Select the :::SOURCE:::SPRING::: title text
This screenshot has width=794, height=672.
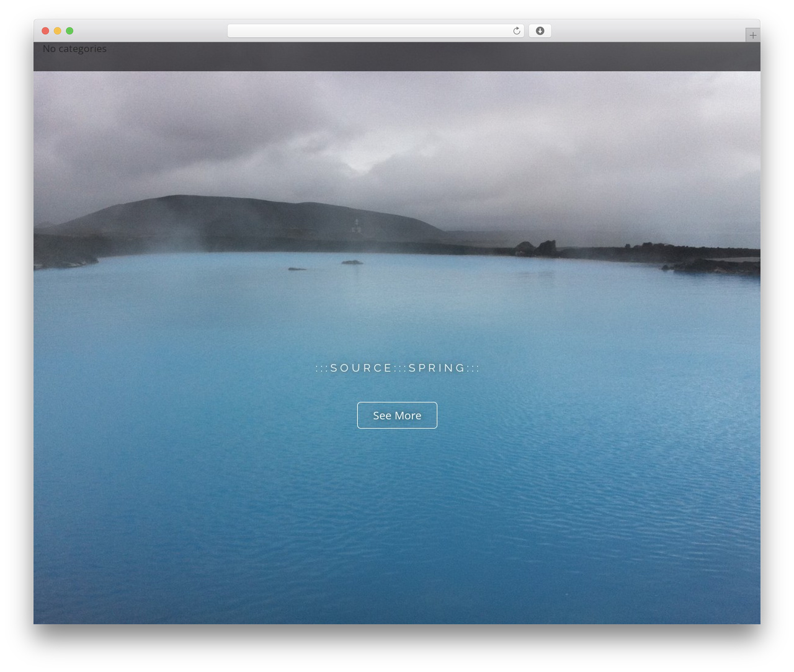[397, 368]
